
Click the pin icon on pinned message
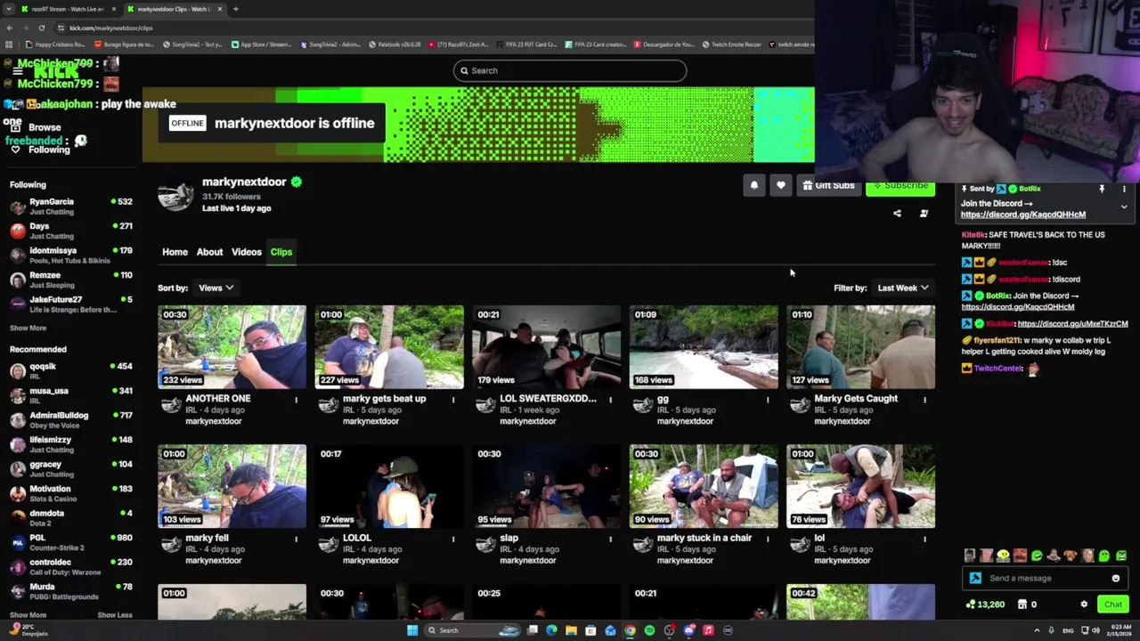pos(1102,189)
